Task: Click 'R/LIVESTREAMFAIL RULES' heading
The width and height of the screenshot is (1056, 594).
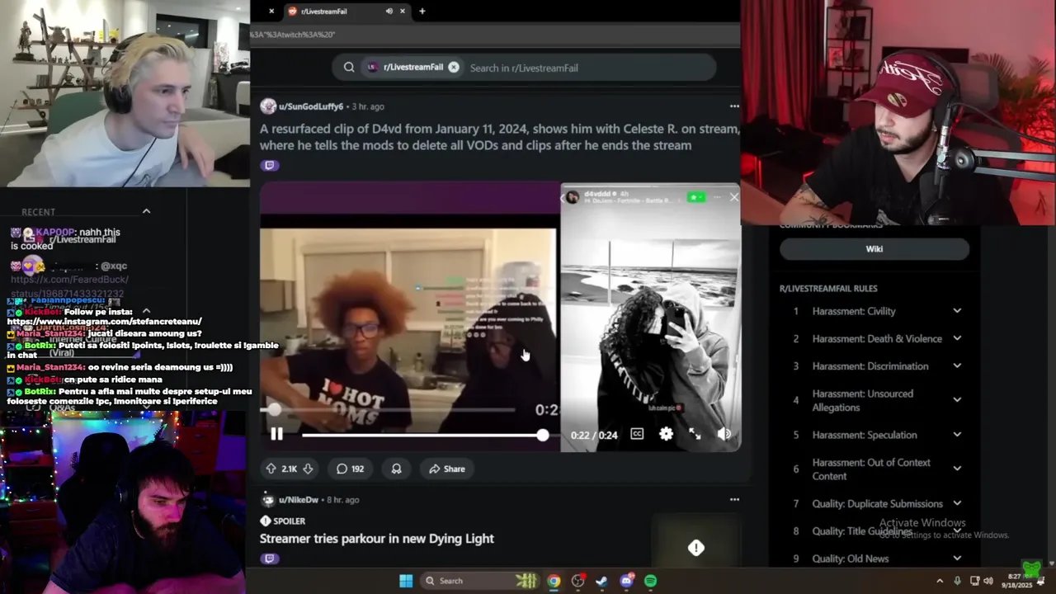Action: (828, 289)
